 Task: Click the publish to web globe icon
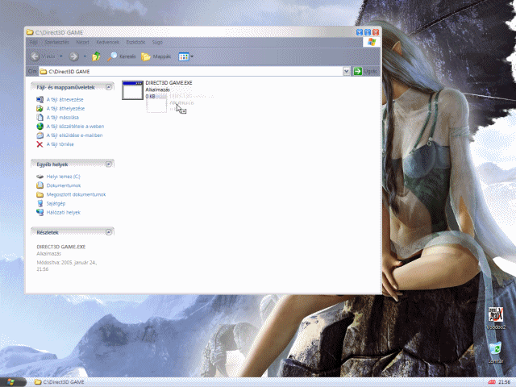tap(40, 127)
